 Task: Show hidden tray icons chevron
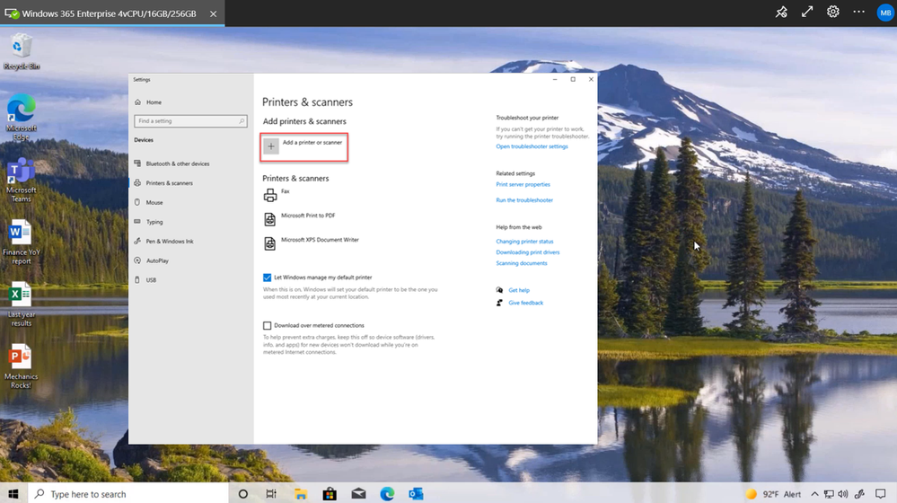814,494
